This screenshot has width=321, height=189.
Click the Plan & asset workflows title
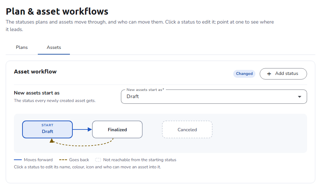[x=57, y=11]
